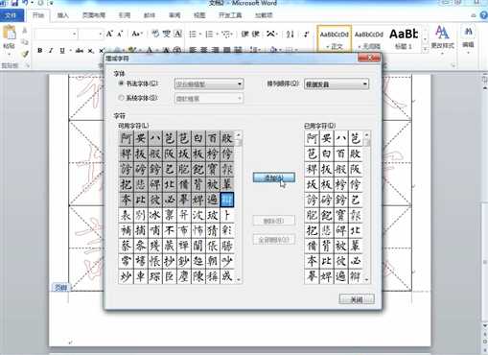Click the Paste icon in ribbon
Image resolution: width=488 pixels, height=355 pixels.
click(x=10, y=33)
